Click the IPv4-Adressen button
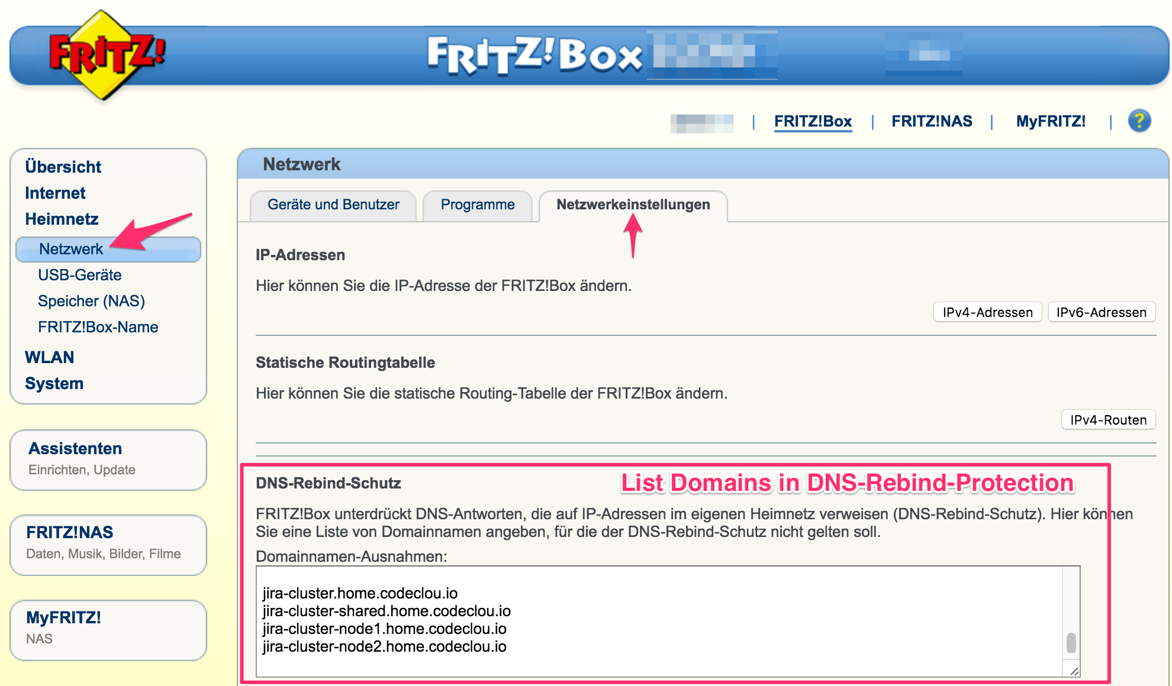The width and height of the screenshot is (1172, 686). pos(987,312)
